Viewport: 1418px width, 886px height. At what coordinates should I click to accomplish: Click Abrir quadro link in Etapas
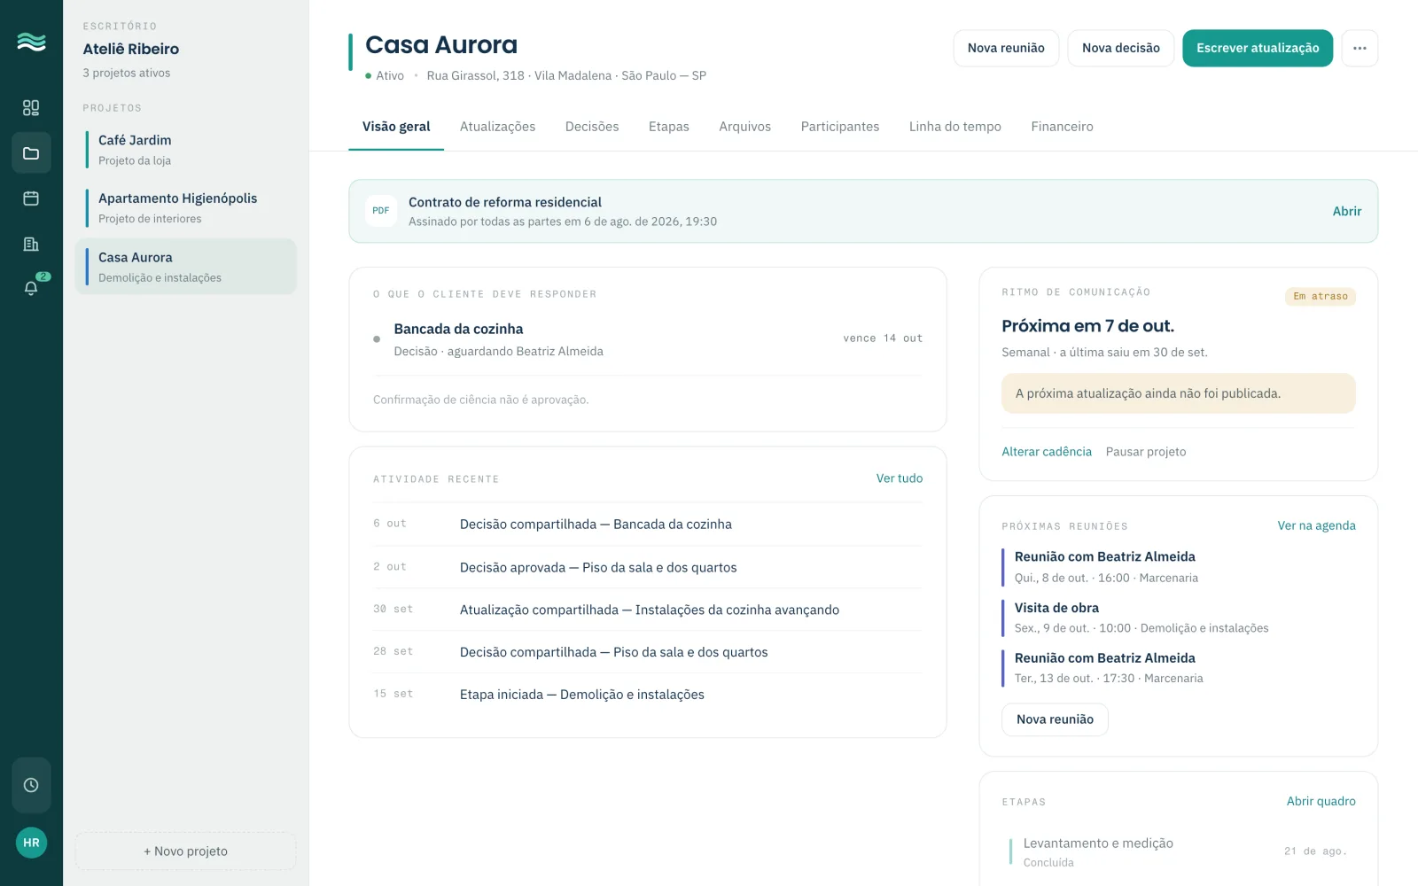tap(1321, 801)
